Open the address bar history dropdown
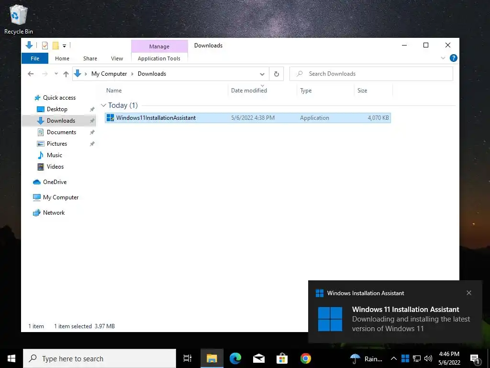Viewport: 490px width, 368px height. point(262,74)
